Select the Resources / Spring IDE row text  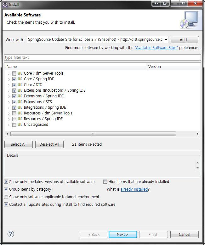click(x=43, y=119)
